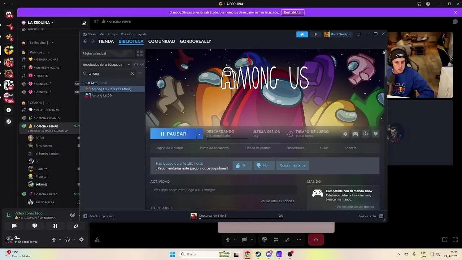Open Steam notifications bell

315,34
